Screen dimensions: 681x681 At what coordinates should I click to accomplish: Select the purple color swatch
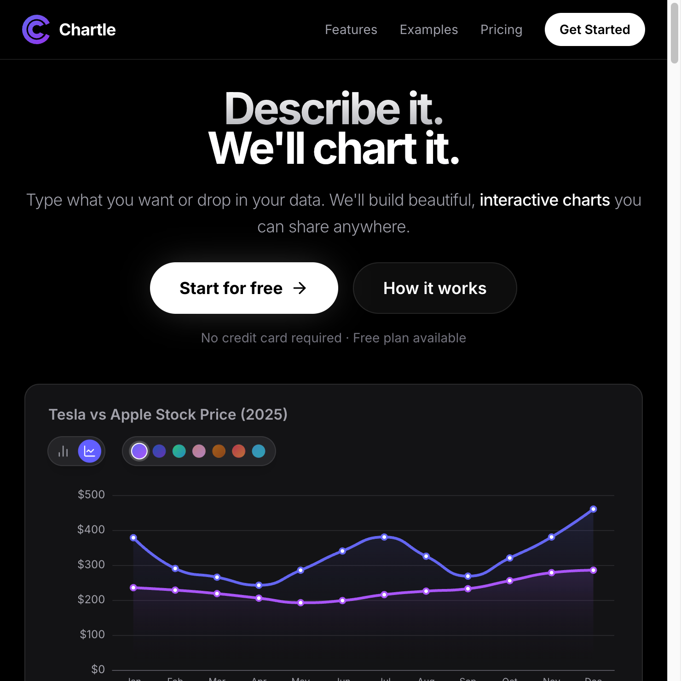point(139,451)
